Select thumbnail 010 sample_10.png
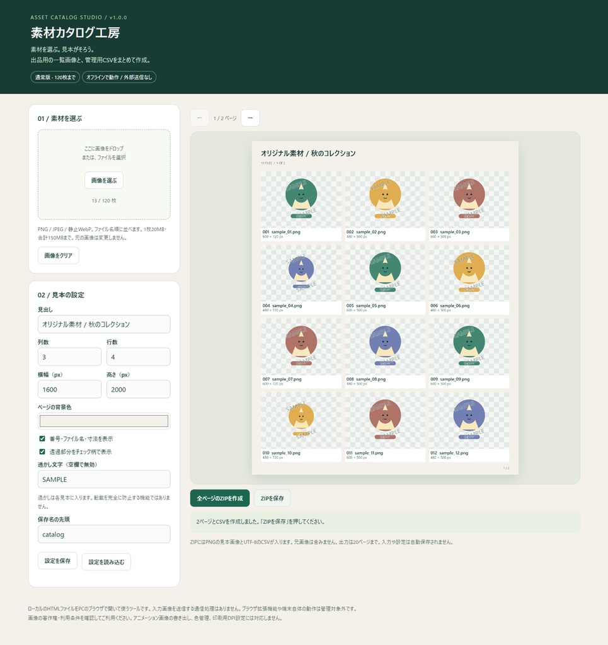Viewport: 608px width, 645px height. [301, 427]
